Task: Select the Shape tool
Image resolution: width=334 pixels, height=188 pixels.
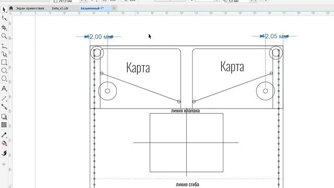Action: [4, 18]
